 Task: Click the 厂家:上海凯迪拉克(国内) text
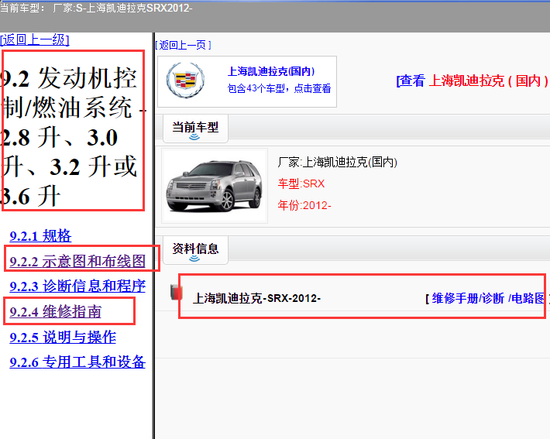[338, 163]
